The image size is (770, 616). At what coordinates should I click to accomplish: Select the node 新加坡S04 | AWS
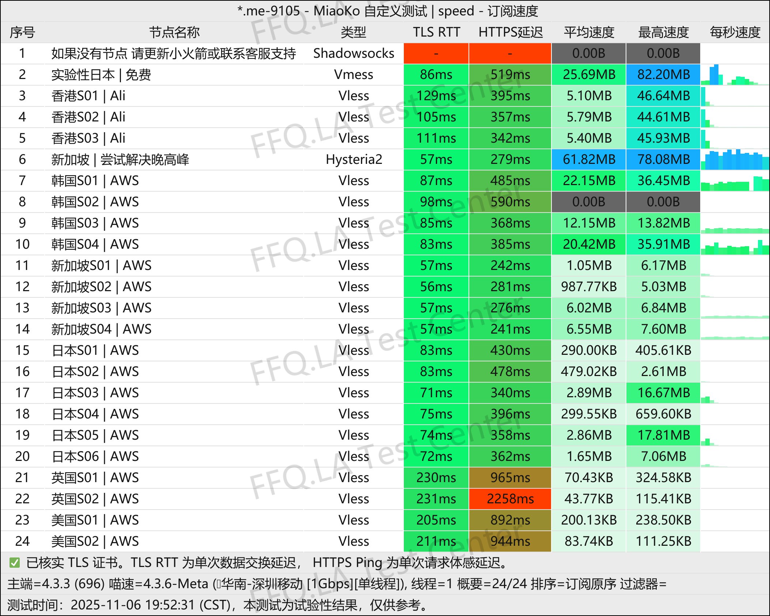click(101, 329)
